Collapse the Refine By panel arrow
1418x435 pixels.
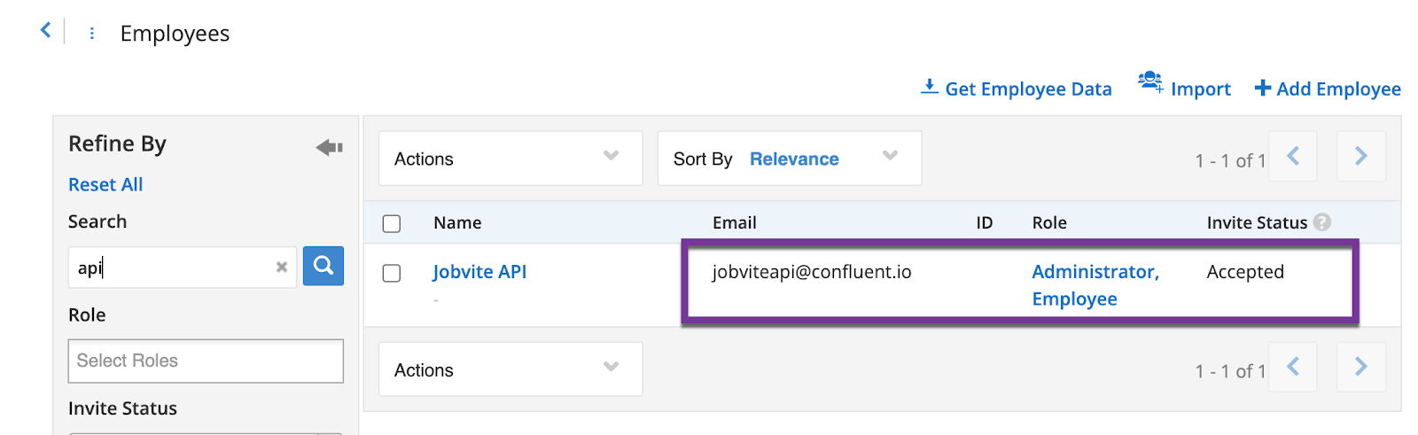tap(329, 147)
